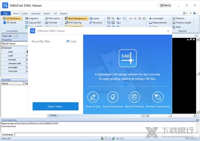Open the Find text tool
The image size is (200, 141).
click(52, 23)
